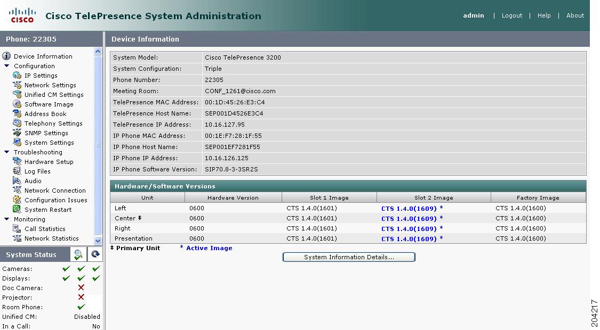Click the Call Statistics icon
600x330 pixels.
coord(17,228)
